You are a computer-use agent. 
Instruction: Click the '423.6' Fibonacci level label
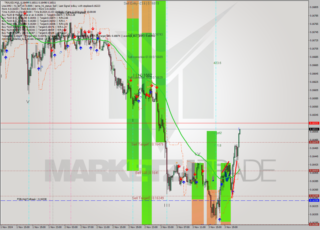217,63
